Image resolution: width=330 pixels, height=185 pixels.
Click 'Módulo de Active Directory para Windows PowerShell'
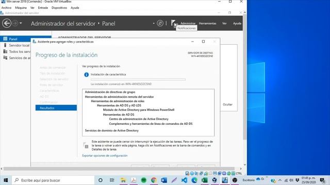(x=139, y=109)
